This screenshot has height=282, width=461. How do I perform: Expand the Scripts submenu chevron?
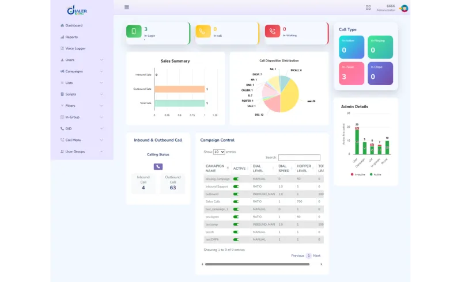click(x=101, y=94)
